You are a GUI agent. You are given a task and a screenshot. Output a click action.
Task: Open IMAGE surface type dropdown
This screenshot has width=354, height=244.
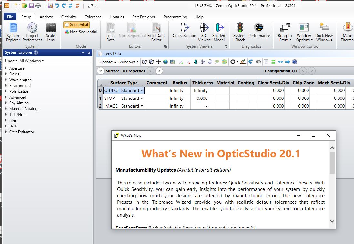coord(142,106)
